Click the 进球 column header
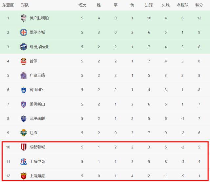210x182 pixels. [x=149, y=5]
